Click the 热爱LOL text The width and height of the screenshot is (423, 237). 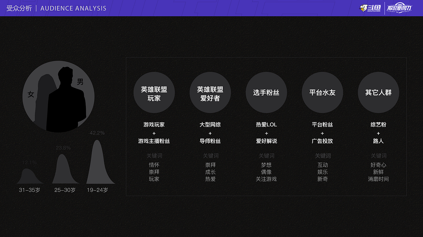click(x=266, y=124)
